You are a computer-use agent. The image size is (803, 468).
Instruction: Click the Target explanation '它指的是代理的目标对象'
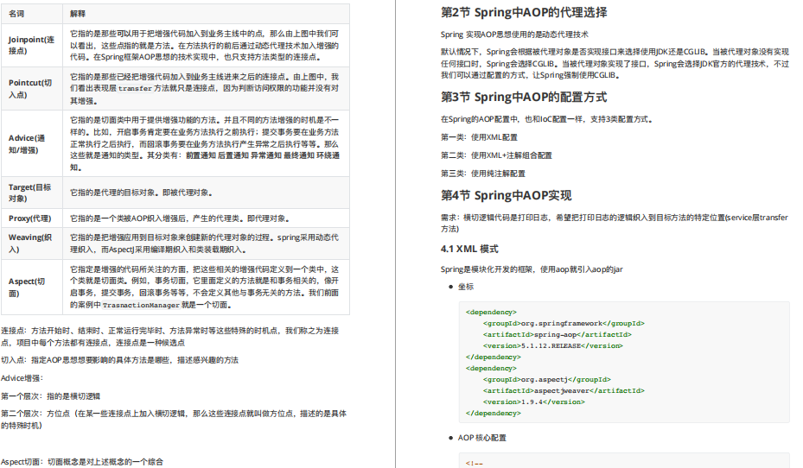[142, 193]
